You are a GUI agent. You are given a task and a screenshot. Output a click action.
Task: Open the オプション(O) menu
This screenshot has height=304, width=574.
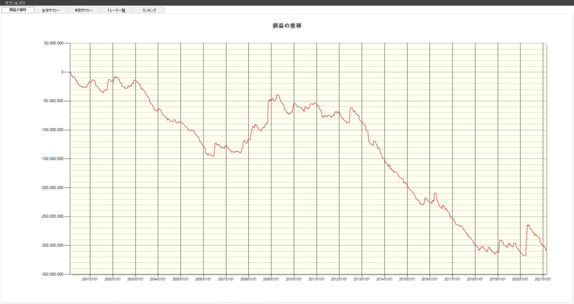15,3
